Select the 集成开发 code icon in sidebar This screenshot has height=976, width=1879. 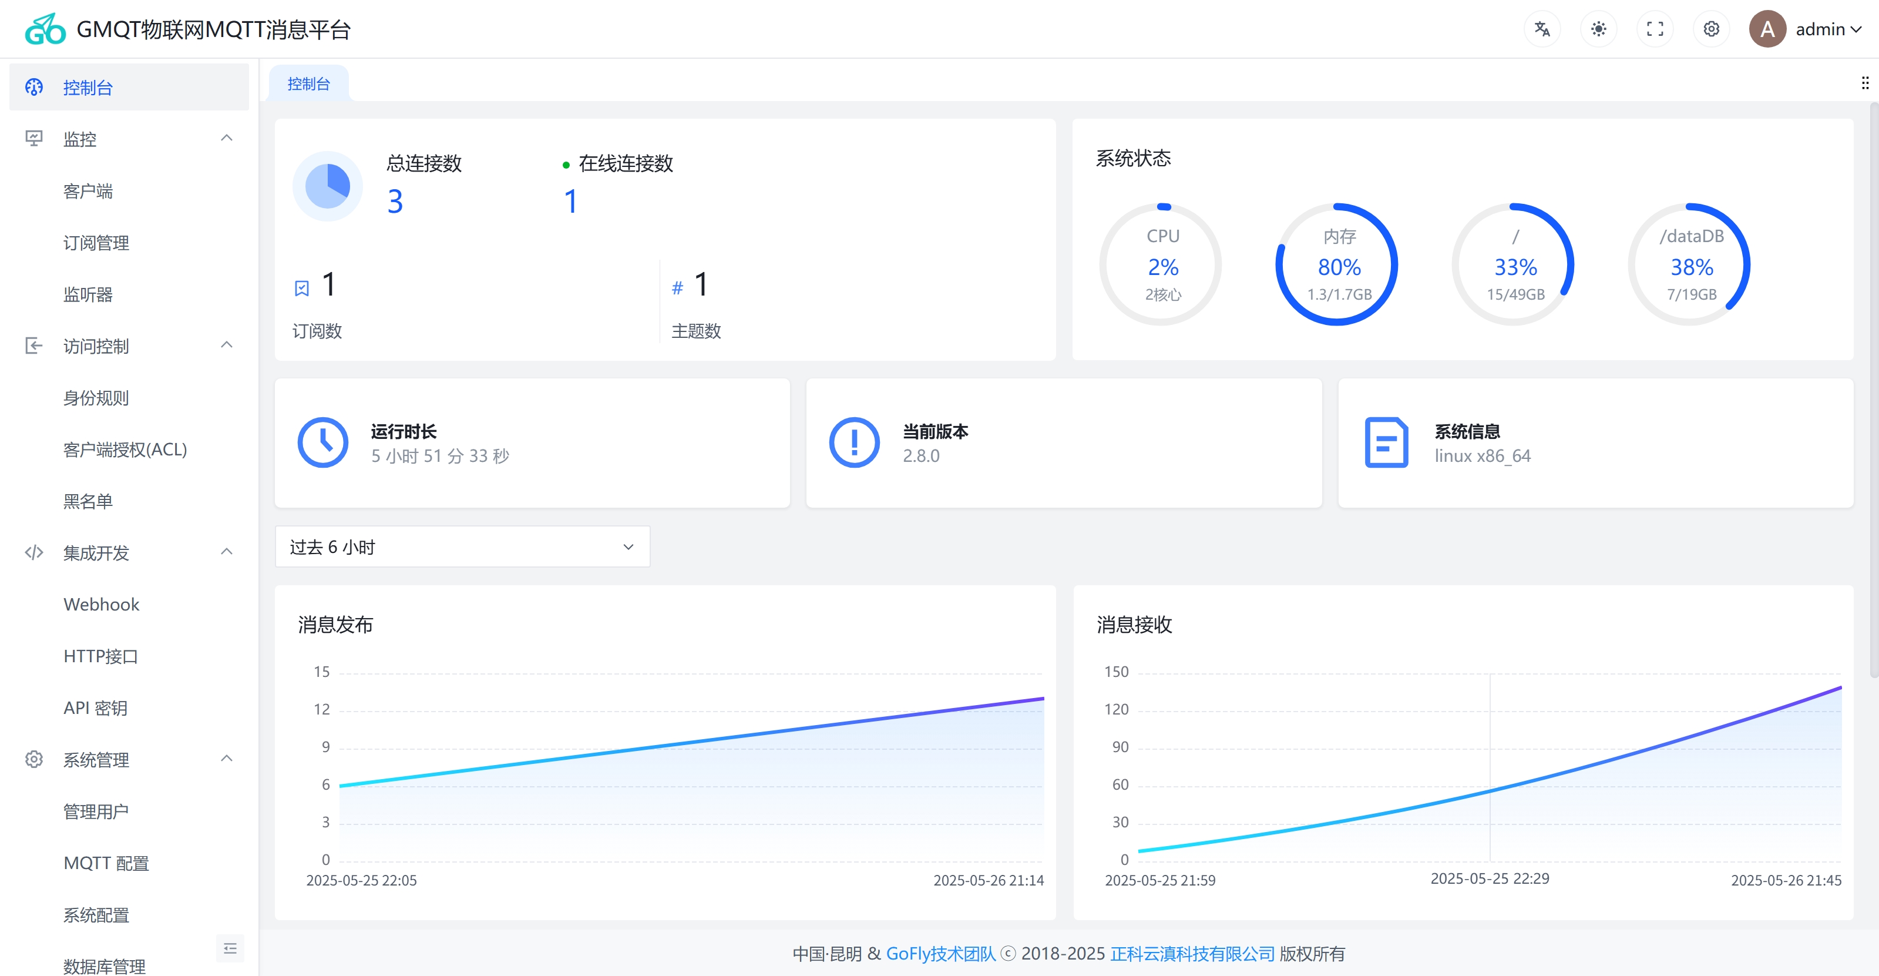(34, 552)
